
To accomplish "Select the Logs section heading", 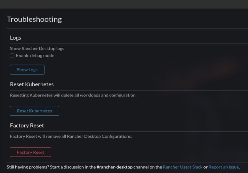I will pyautogui.click(x=15, y=38).
